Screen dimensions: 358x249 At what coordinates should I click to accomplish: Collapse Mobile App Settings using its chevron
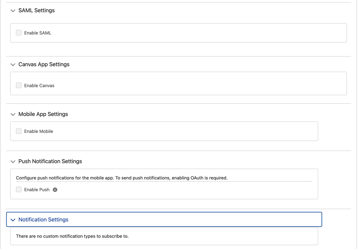[x=13, y=114]
